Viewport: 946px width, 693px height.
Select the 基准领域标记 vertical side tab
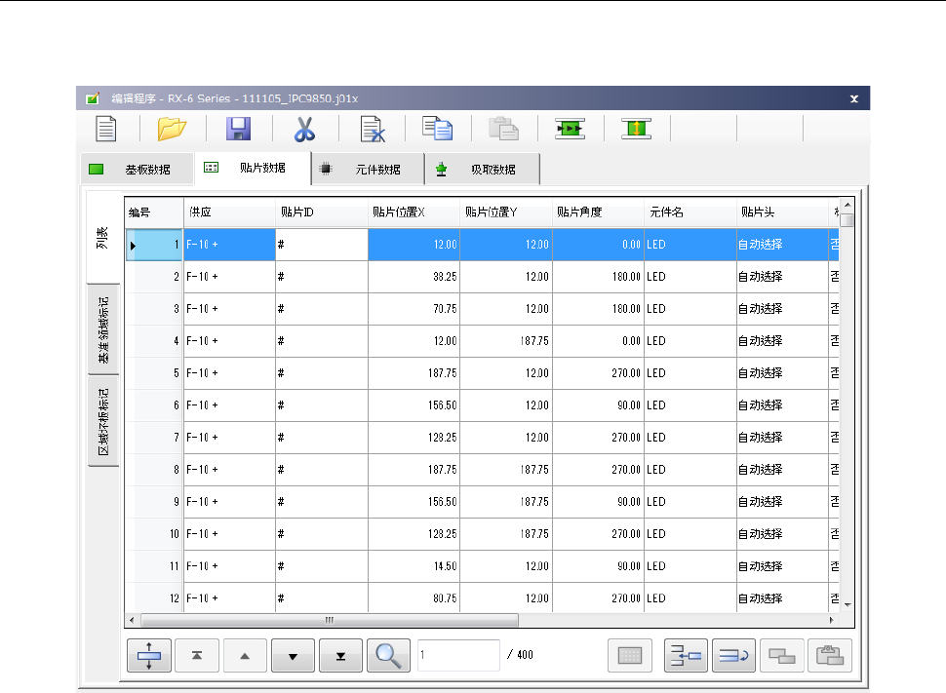tap(103, 329)
